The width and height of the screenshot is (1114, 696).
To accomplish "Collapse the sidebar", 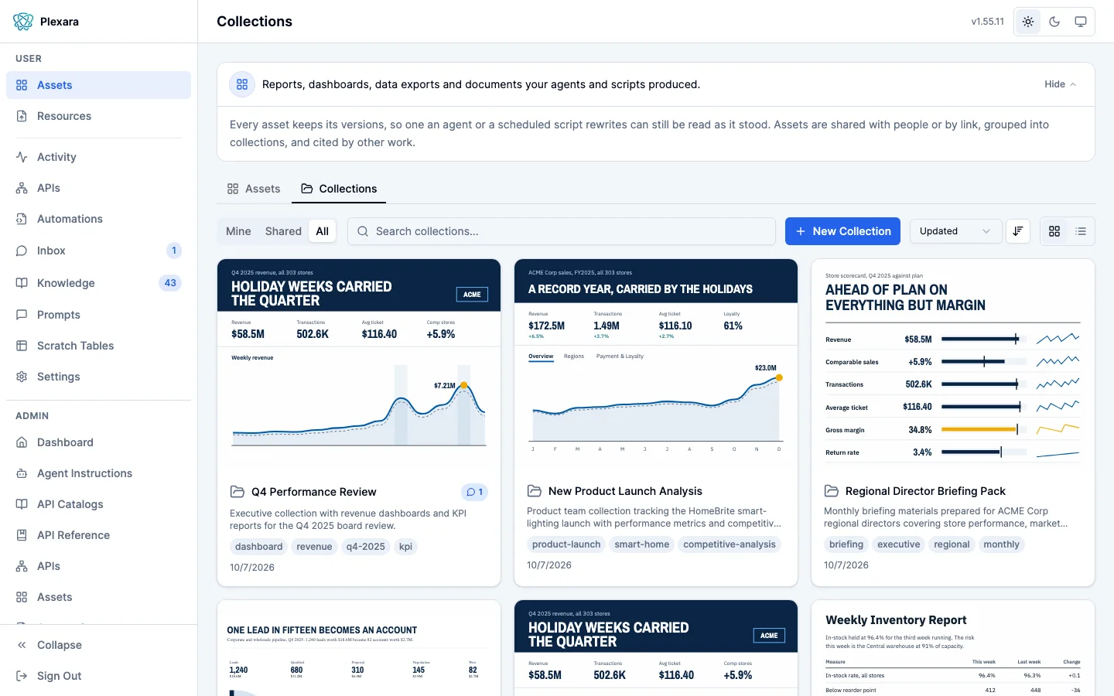I will 98,645.
